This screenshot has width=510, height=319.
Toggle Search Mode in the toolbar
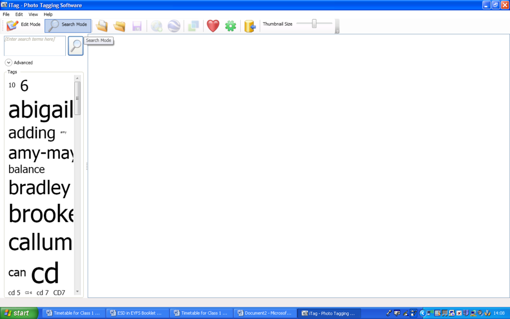click(x=68, y=25)
